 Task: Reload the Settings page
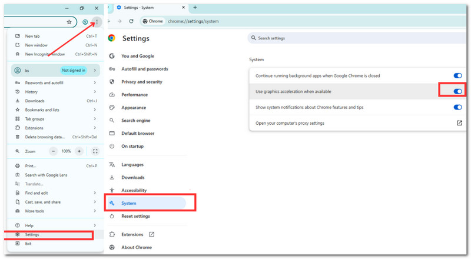[x=131, y=21]
